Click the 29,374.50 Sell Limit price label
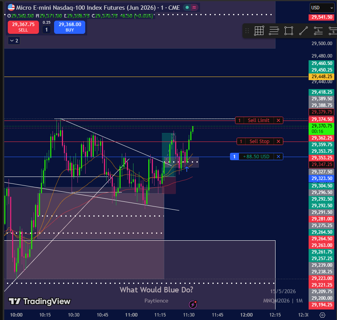 [x=321, y=119]
